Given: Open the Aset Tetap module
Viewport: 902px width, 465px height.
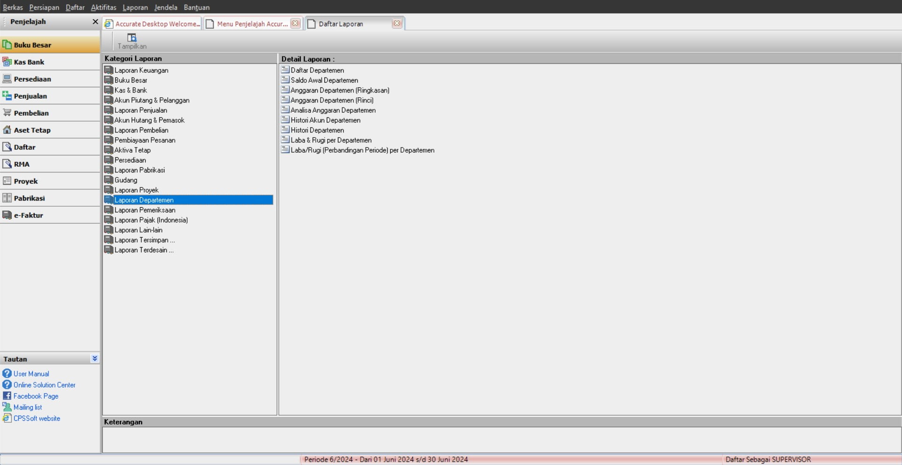Looking at the screenshot, I should click(32, 130).
